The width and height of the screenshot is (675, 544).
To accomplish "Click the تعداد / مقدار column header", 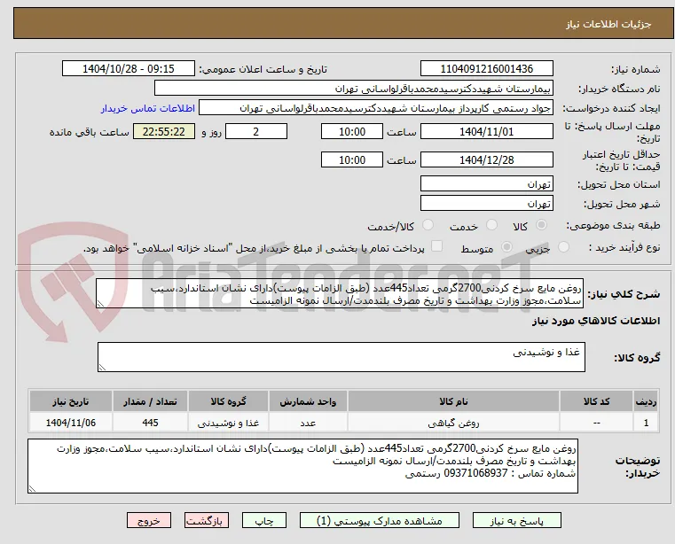I will [150, 401].
